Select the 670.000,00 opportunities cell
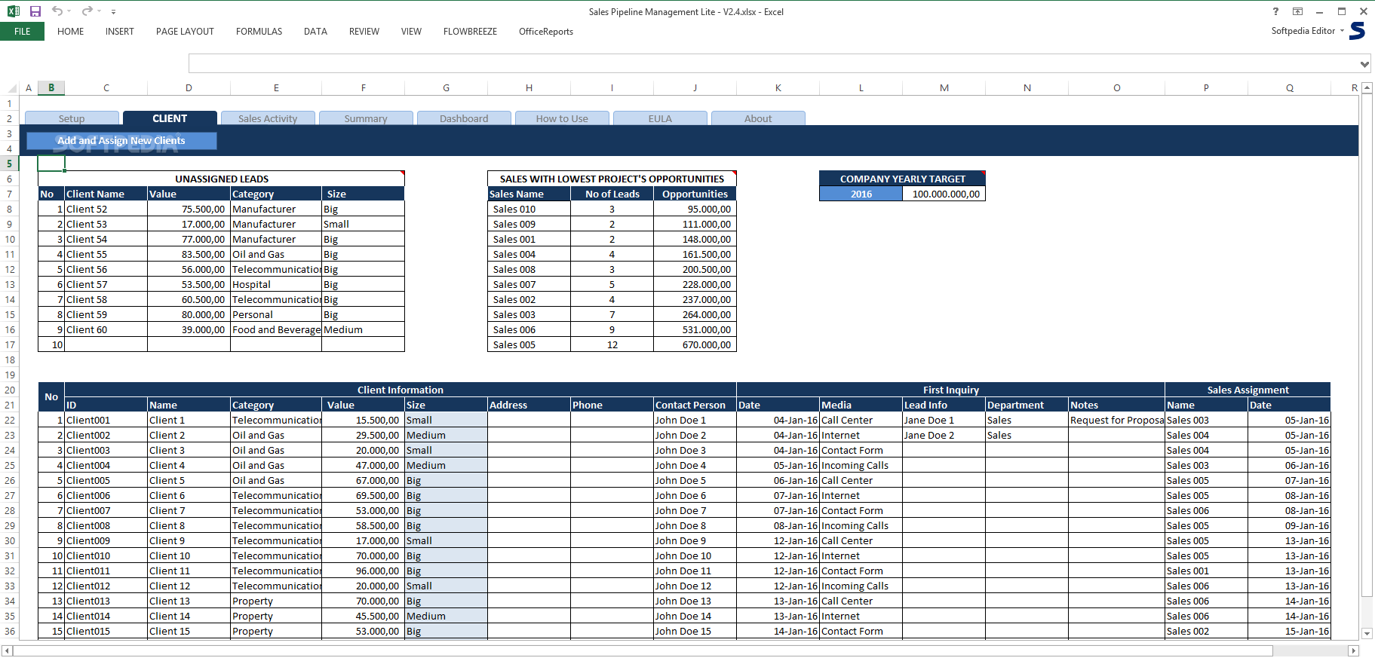This screenshot has height=661, width=1375. (695, 344)
